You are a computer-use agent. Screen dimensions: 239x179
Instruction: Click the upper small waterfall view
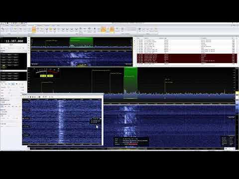pyautogui.click(x=81, y=59)
